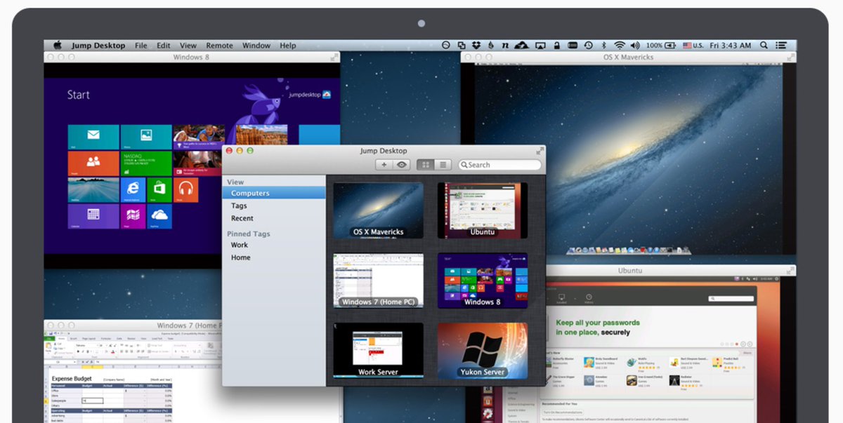Open the Work Server computer thumbnail
843x423 pixels.
[379, 351]
